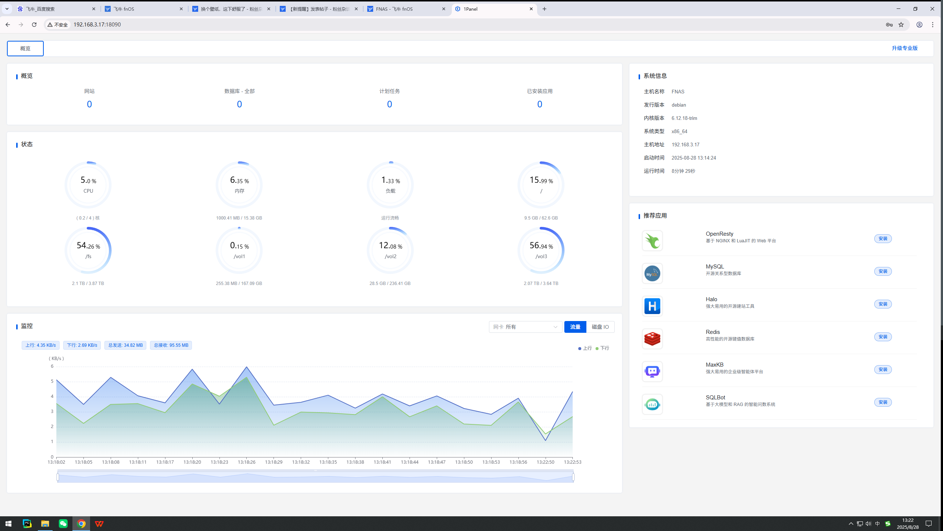The width and height of the screenshot is (943, 531).
Task: Open the saved password key icon
Action: point(889,25)
